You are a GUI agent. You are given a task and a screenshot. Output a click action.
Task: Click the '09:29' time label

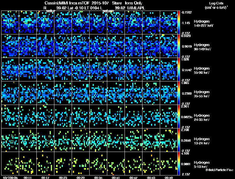tap(80, 178)
